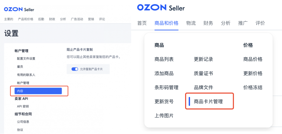Open the 商品和价格 tab on right
The image size is (282, 134).
tap(166, 23)
